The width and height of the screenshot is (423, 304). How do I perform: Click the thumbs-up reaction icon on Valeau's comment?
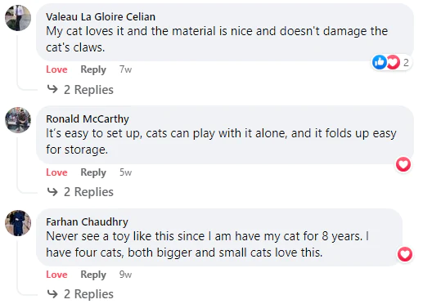(x=380, y=62)
